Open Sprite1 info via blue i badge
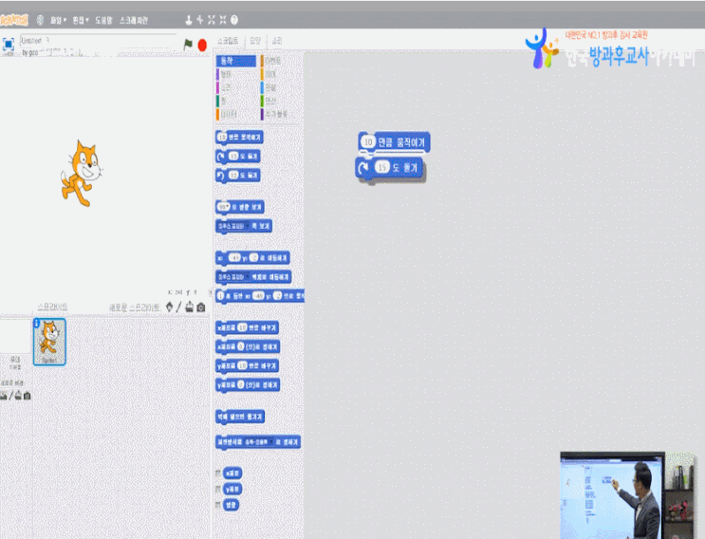This screenshot has width=705, height=539. pos(37,323)
